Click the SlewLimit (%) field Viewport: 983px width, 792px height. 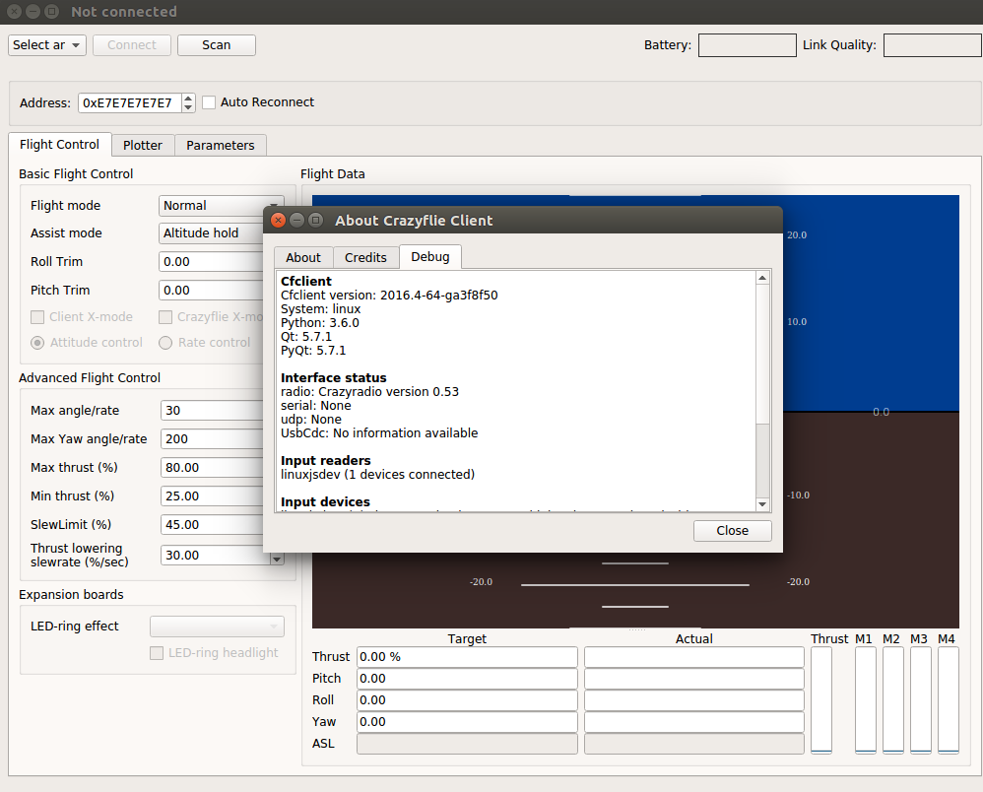pos(212,525)
